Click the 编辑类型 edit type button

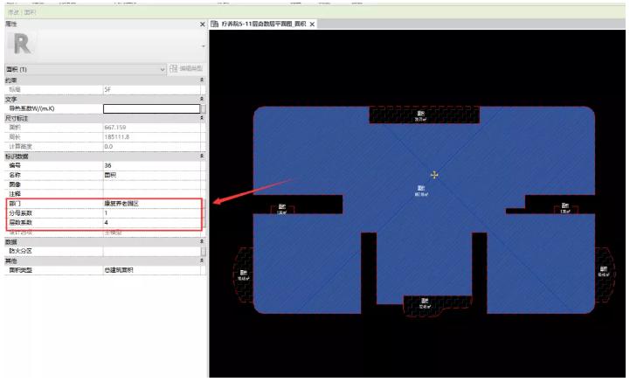point(186,69)
